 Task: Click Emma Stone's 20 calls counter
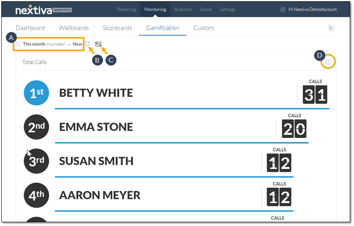(294, 129)
